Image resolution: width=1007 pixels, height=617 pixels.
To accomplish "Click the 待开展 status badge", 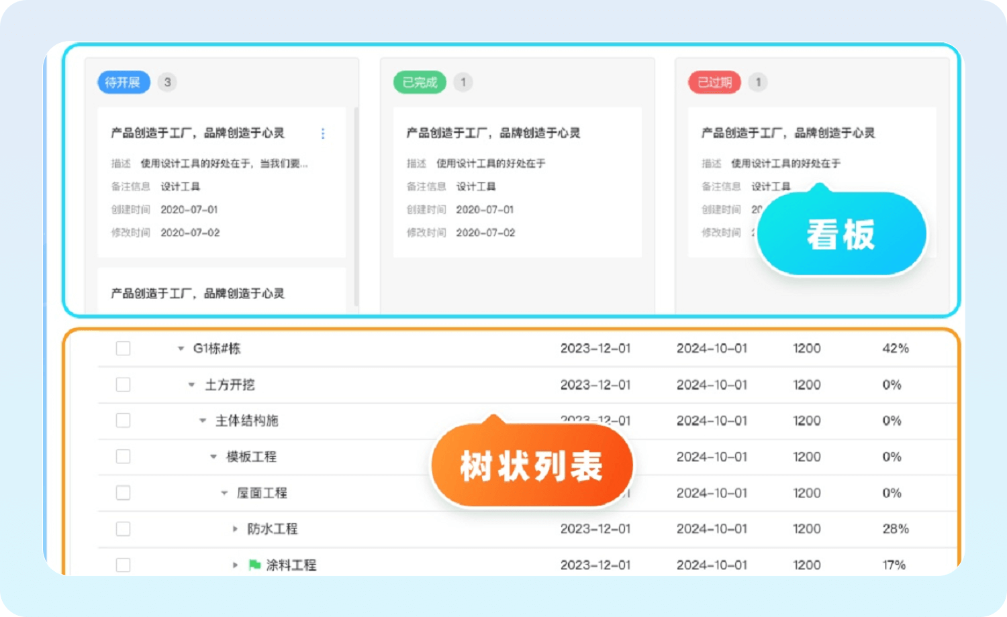I will tap(124, 82).
